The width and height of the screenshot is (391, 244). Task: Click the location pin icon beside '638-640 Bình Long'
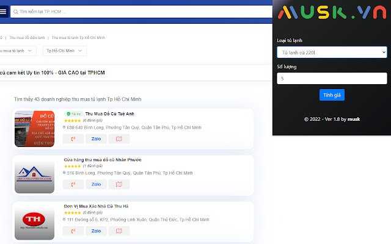pyautogui.click(x=64, y=127)
